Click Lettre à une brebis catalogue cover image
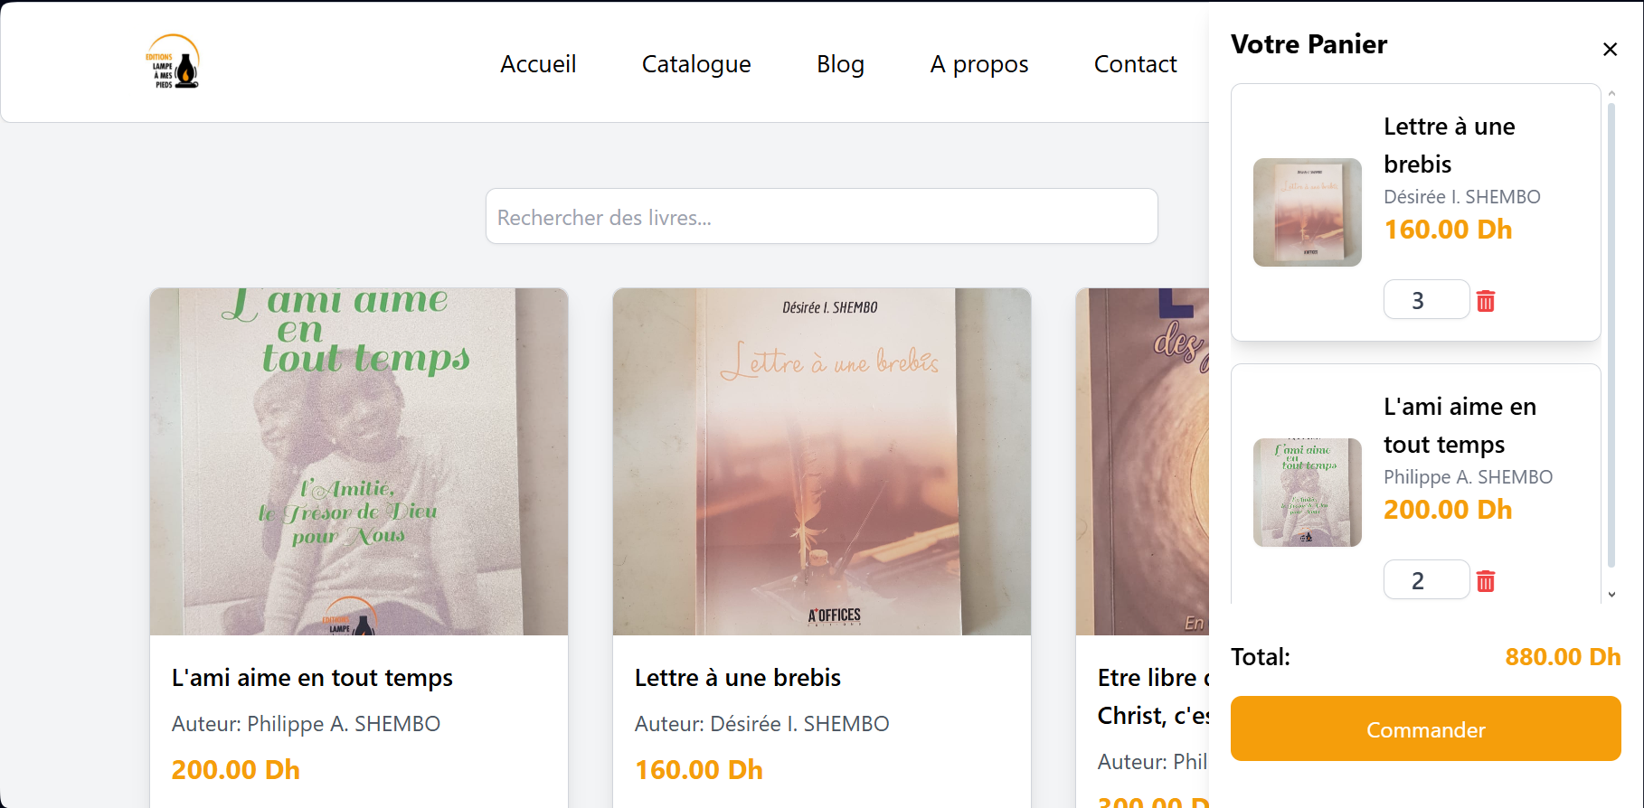Image resolution: width=1644 pixels, height=808 pixels. (x=821, y=461)
